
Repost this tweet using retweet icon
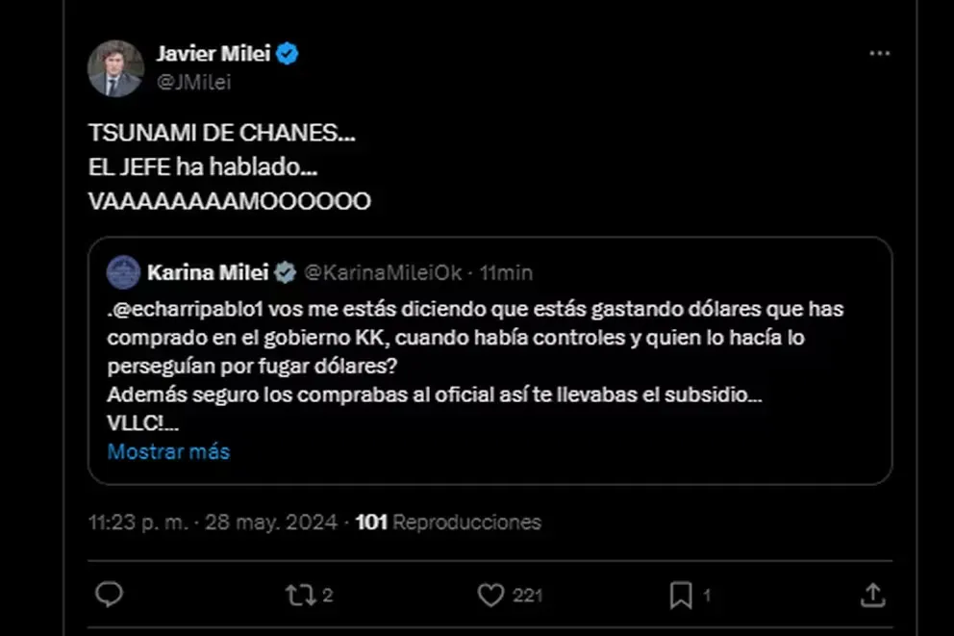coord(300,596)
